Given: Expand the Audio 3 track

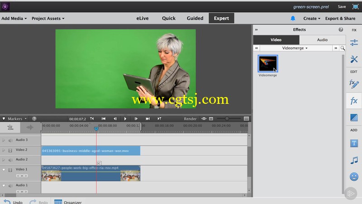Looking at the screenshot, I should 4,140.
